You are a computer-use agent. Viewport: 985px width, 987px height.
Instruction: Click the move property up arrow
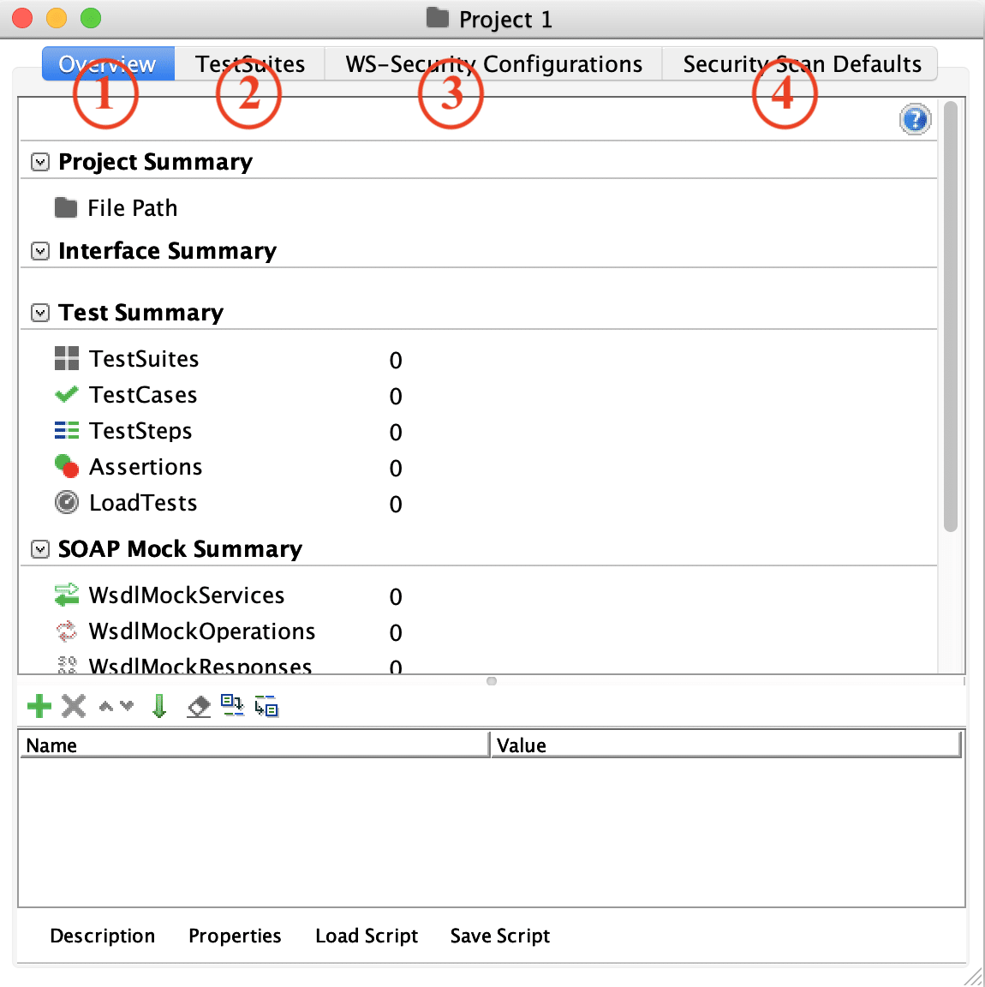[106, 706]
